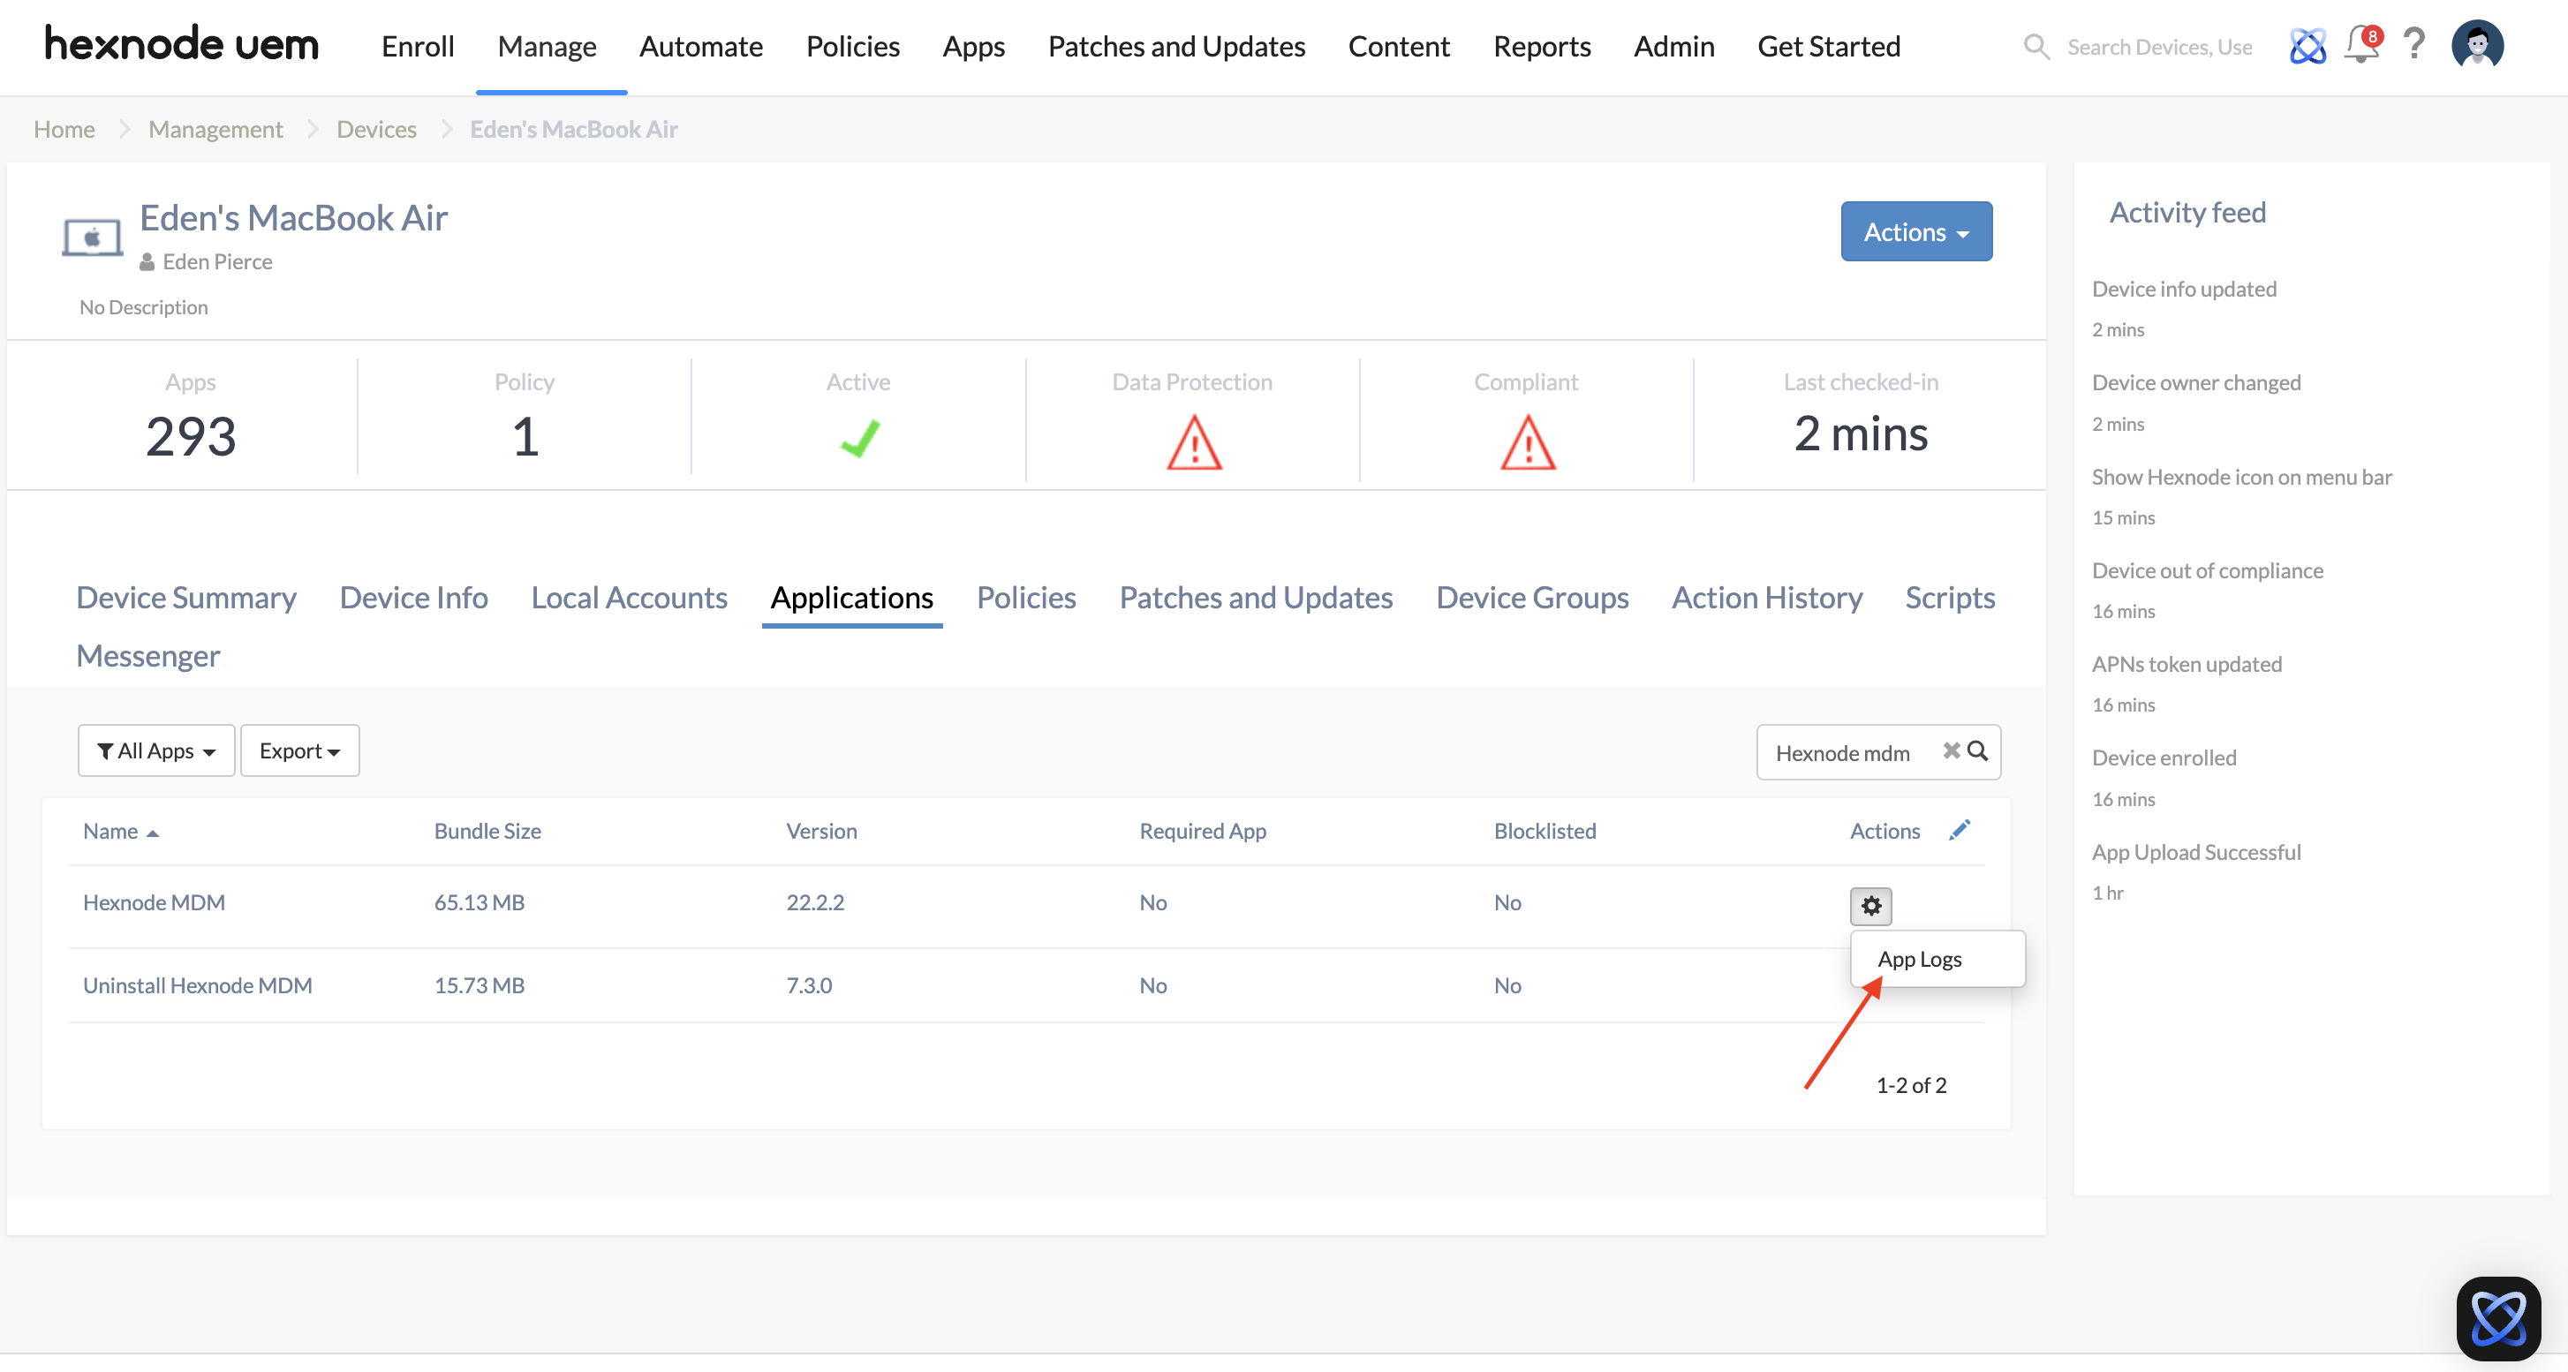Open device Patches and Updates tab
This screenshot has width=2568, height=1372.
click(x=1256, y=598)
